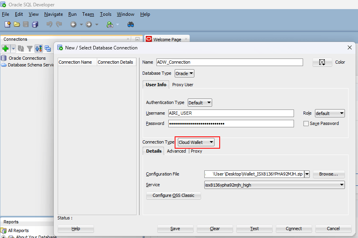Viewport: 358px width, 238px height.
Task: Click Configure OSS Classic button
Action: pyautogui.click(x=173, y=196)
